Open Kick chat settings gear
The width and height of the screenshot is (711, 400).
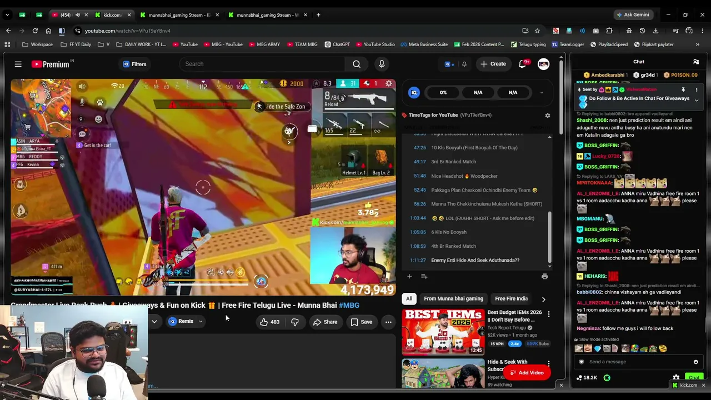tap(676, 378)
